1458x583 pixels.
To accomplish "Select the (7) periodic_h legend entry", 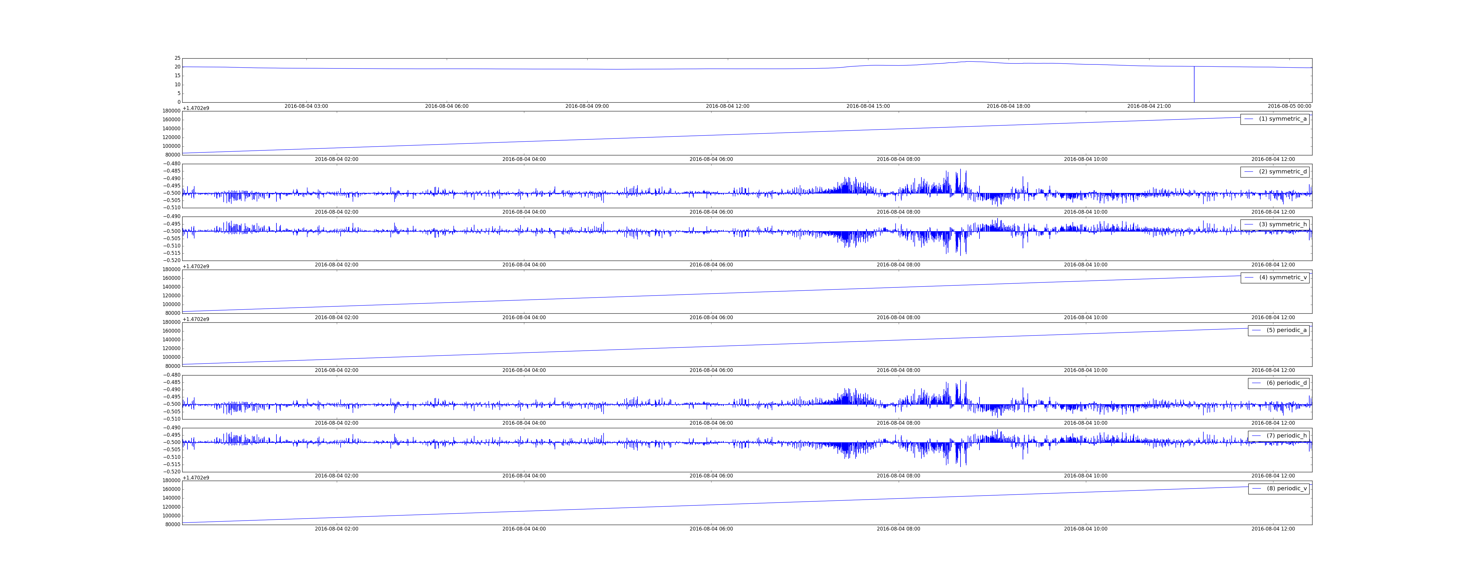I will tap(1287, 435).
